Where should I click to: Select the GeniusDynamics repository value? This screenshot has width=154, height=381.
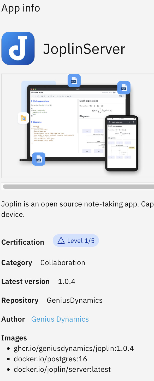[x=75, y=300]
